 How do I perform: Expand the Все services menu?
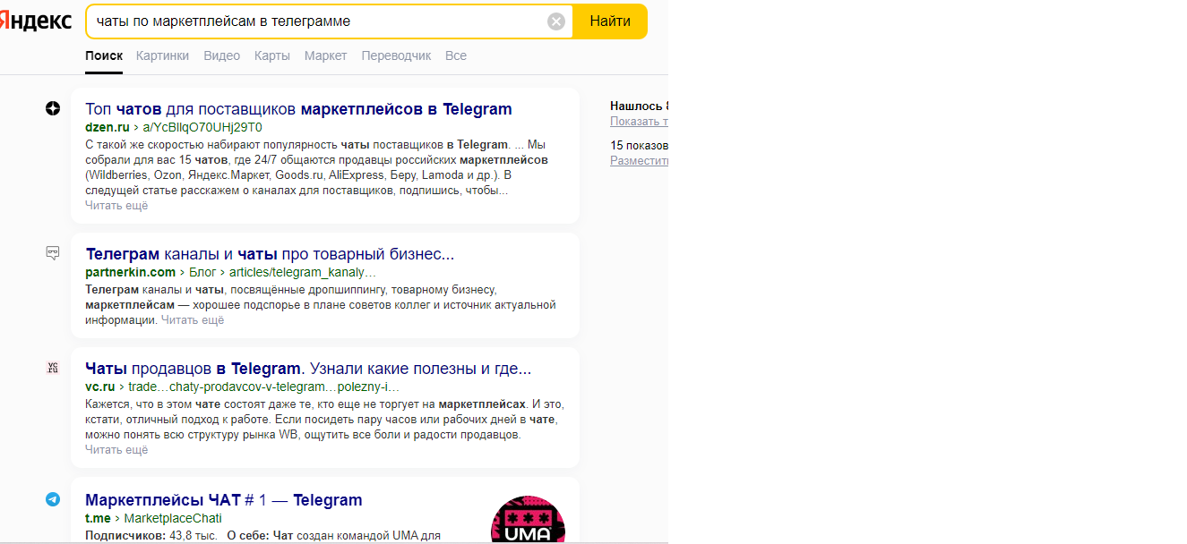455,55
